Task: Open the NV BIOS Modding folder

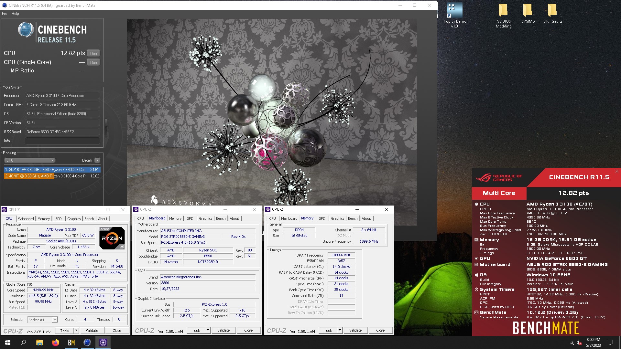Action: coord(504,15)
